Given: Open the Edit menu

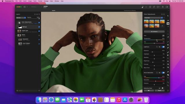Looking at the screenshot, I should click(x=21, y=1).
